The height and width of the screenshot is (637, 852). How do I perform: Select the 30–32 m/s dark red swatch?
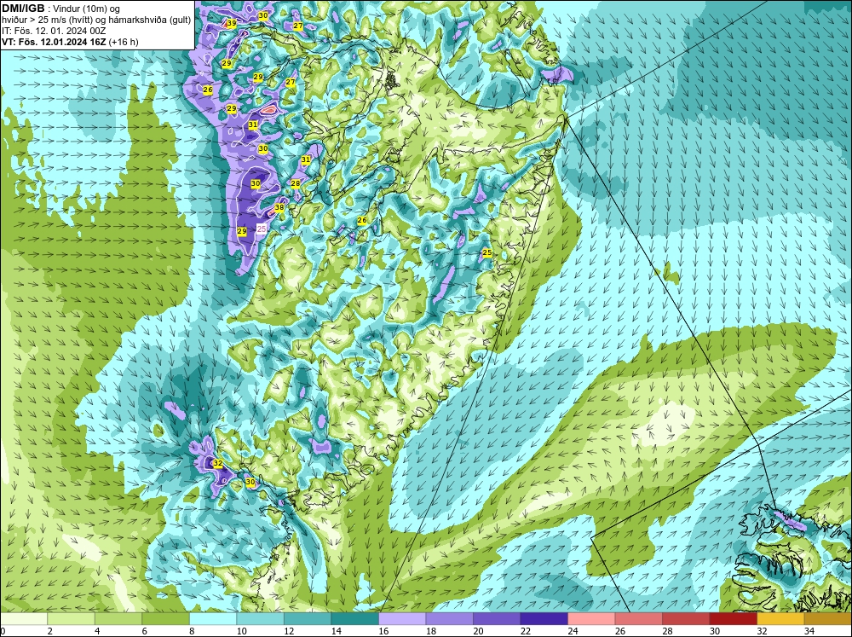click(733, 619)
